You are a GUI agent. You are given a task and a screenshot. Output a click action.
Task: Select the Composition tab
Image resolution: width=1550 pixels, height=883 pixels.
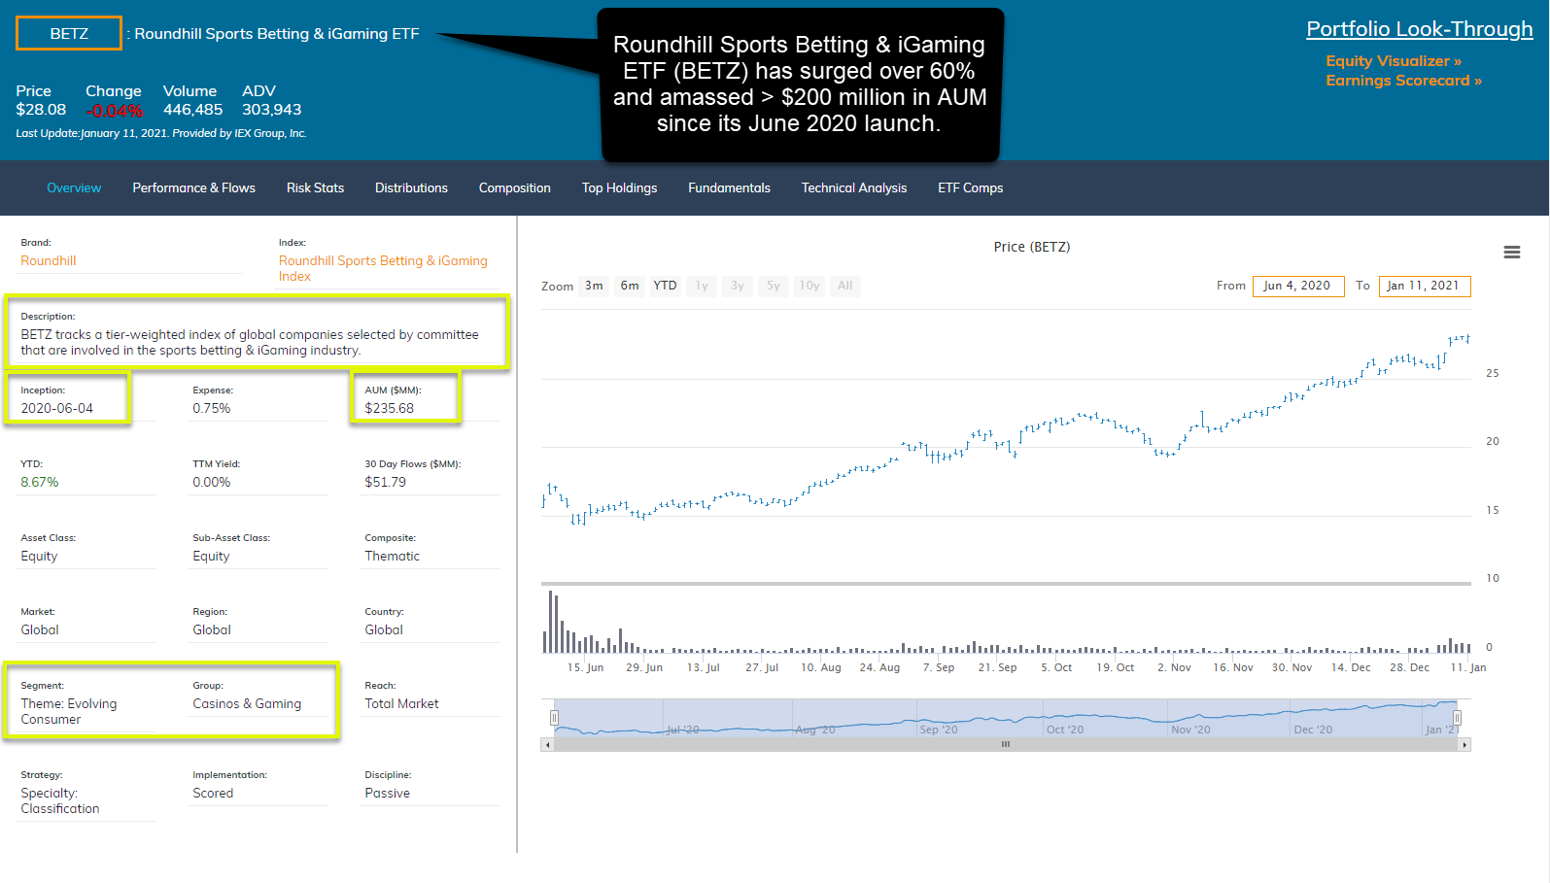tap(515, 188)
